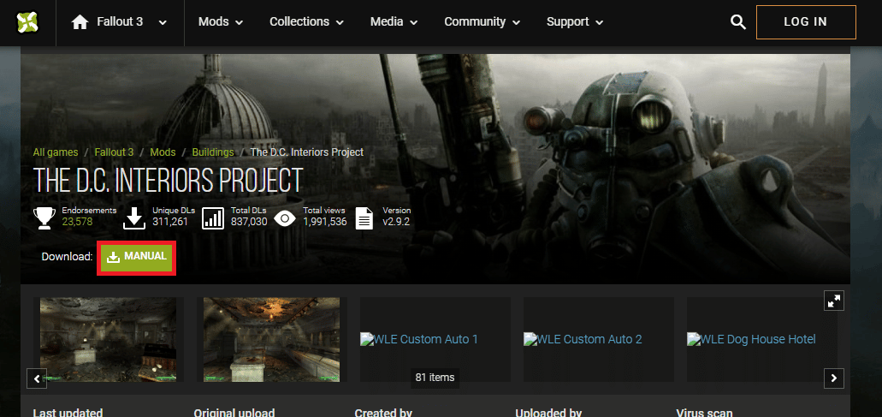This screenshot has width=882, height=417.
Task: Click the 1,991,536 total views value
Action: pos(325,222)
